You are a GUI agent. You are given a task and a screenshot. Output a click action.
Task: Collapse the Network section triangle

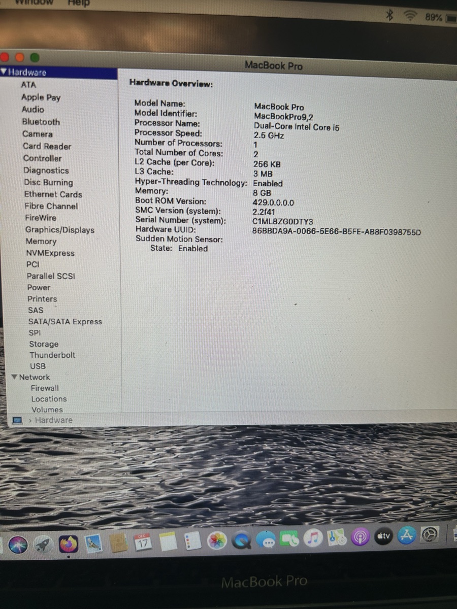[15, 377]
